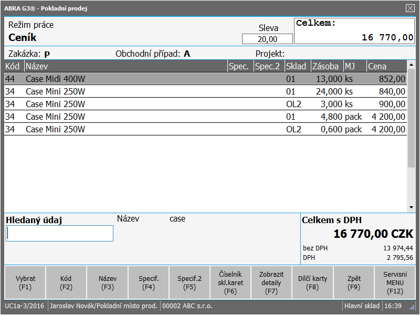This screenshot has width=420, height=315.
Task: Click the list scrollbar down arrow
Action: click(411, 208)
